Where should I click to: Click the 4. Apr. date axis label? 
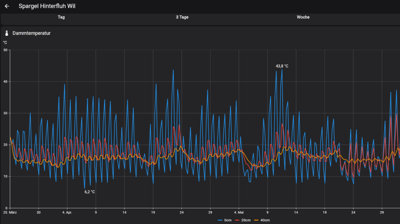pyautogui.click(x=67, y=213)
